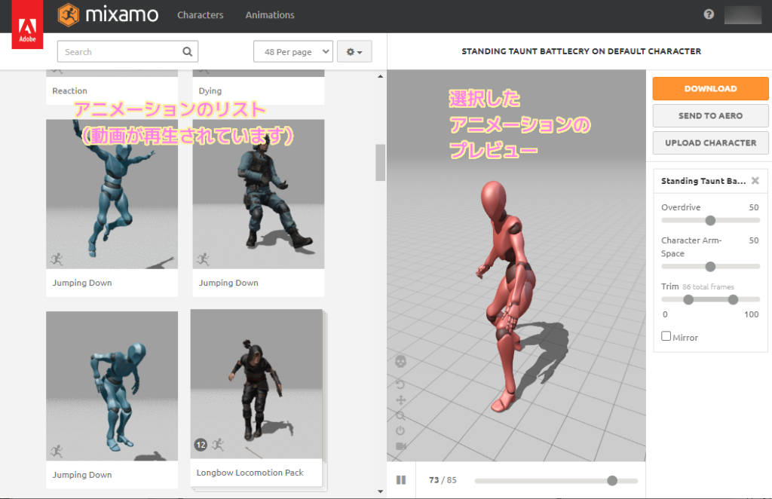Open the 48 Per page dropdown
This screenshot has height=499, width=772.
click(x=293, y=51)
